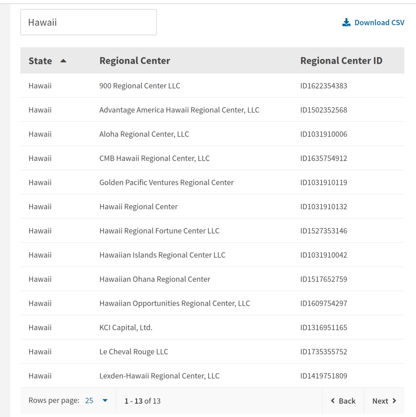This screenshot has height=417, width=416.
Task: Click ID1316951165 cell
Action: coord(324,327)
